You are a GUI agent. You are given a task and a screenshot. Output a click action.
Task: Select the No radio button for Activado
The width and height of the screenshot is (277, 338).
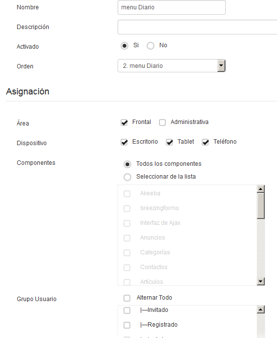tap(151, 46)
